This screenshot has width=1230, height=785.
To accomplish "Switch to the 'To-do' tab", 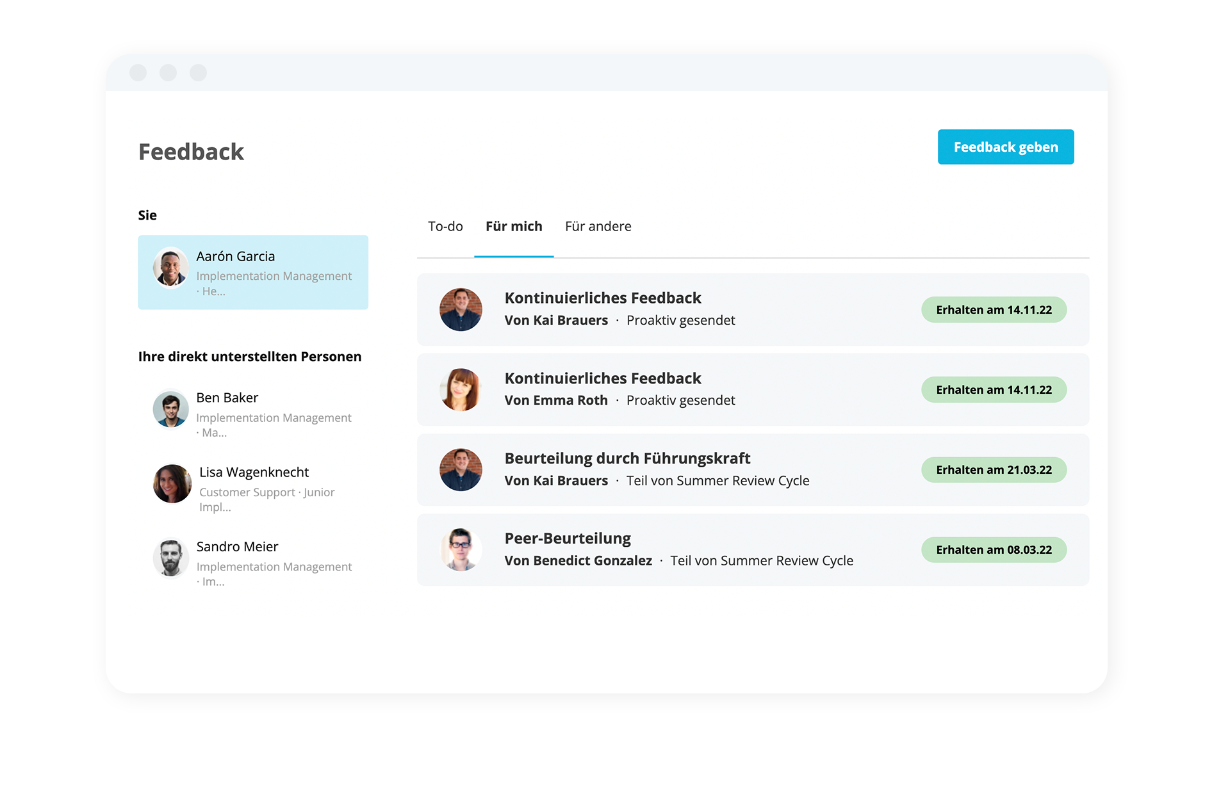I will click(445, 226).
